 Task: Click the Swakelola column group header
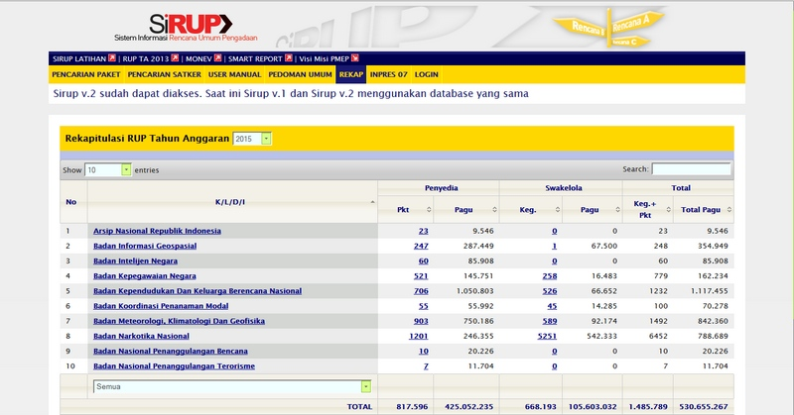pyautogui.click(x=563, y=188)
